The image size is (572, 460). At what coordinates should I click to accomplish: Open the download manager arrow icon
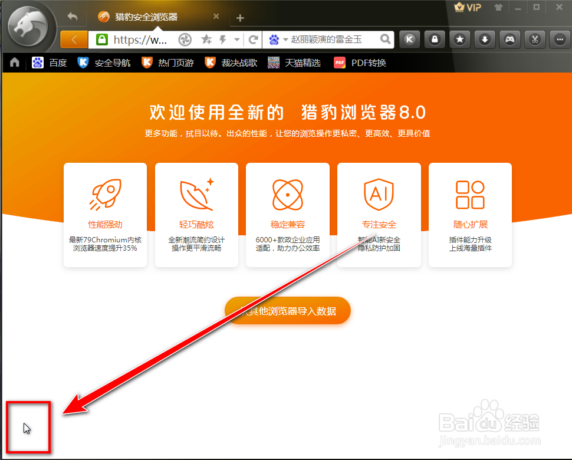coord(484,39)
